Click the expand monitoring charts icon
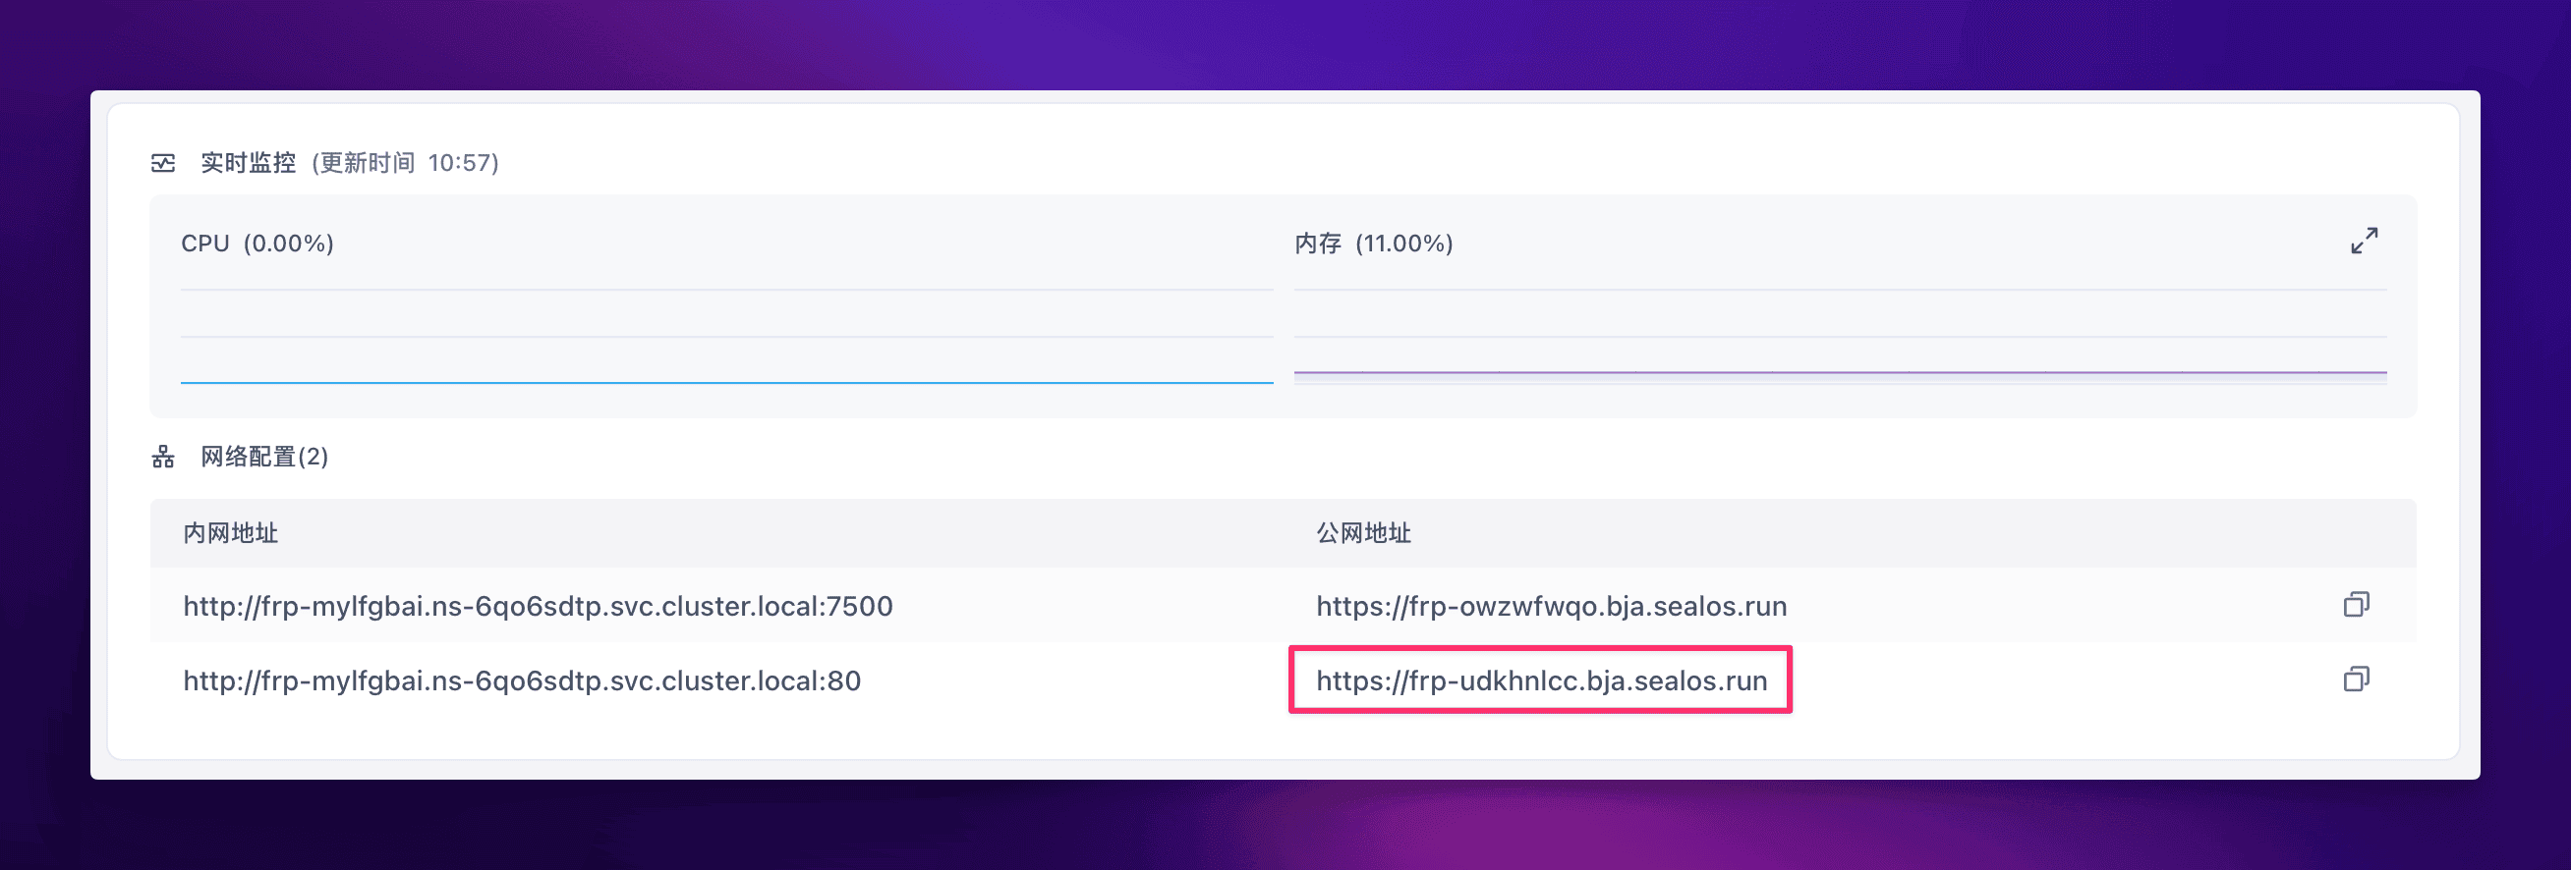This screenshot has width=2571, height=870. pyautogui.click(x=2364, y=241)
